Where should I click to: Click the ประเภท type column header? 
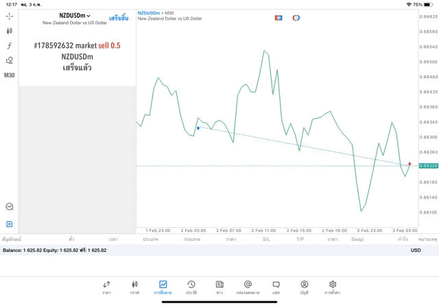[x=150, y=239]
